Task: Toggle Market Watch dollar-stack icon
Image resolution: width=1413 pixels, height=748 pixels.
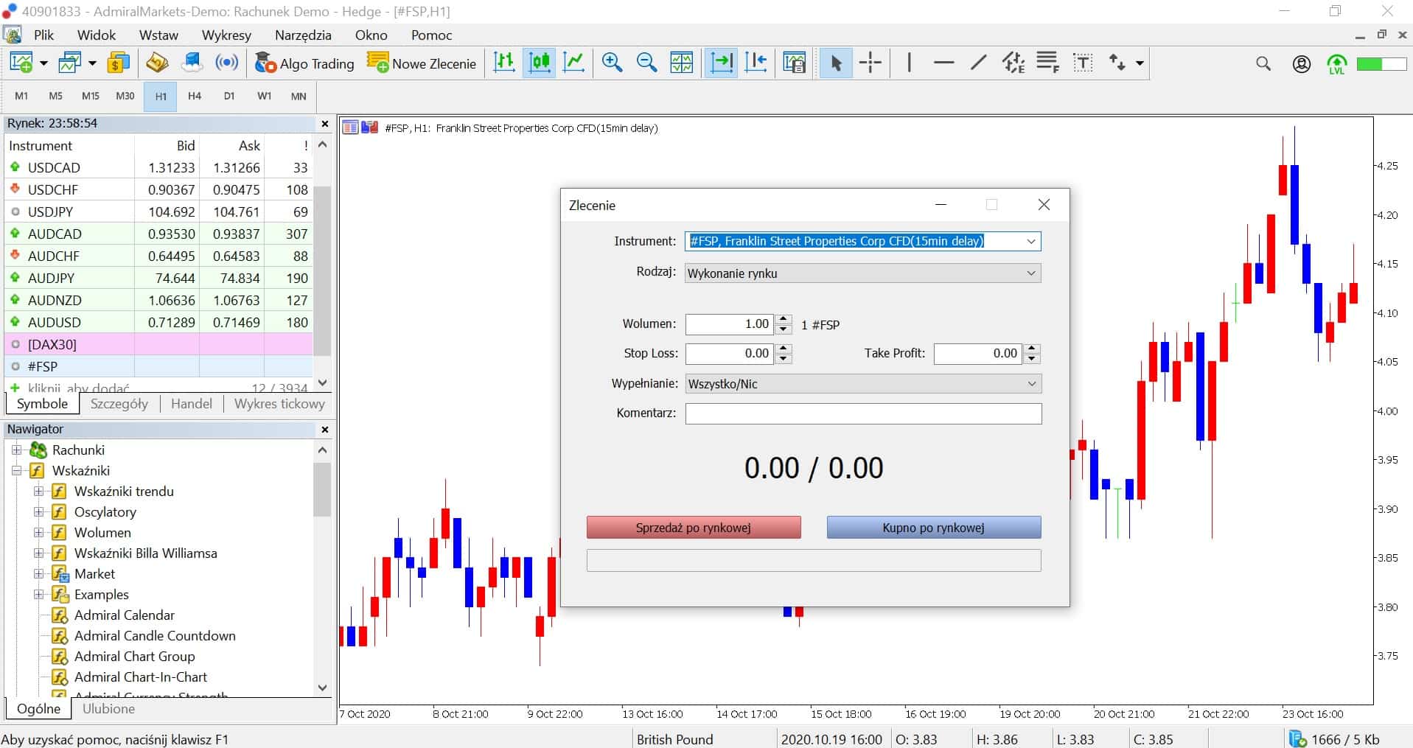Action: pyautogui.click(x=118, y=63)
